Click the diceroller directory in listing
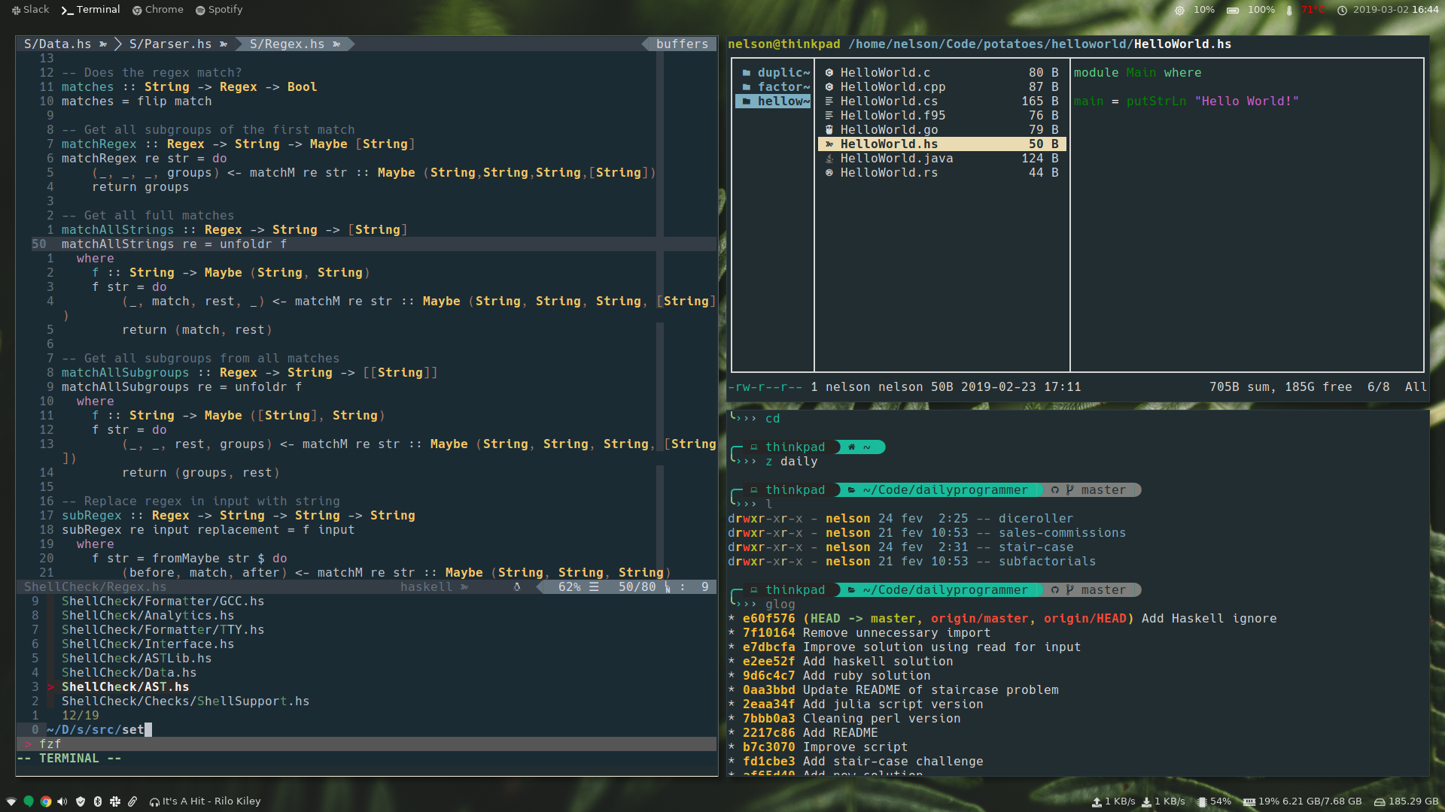Viewport: 1445px width, 812px height. tap(1036, 519)
